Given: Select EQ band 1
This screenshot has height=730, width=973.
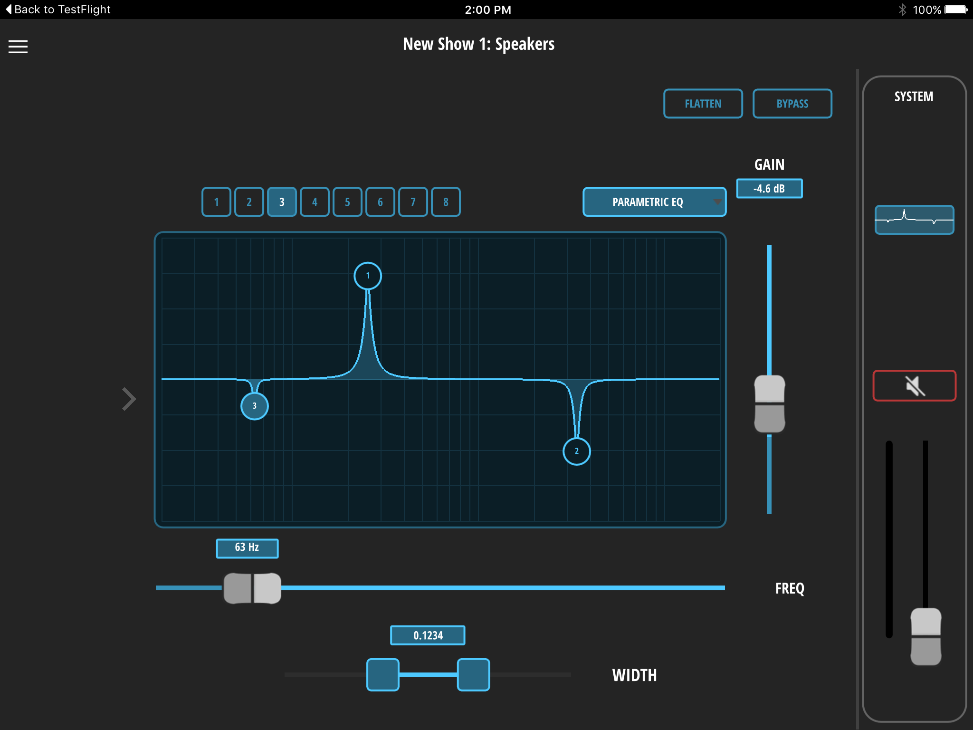Looking at the screenshot, I should [216, 202].
